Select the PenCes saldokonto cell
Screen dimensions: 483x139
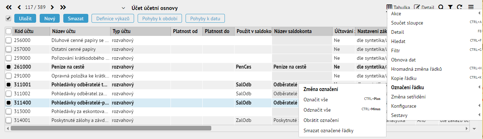[253, 67]
